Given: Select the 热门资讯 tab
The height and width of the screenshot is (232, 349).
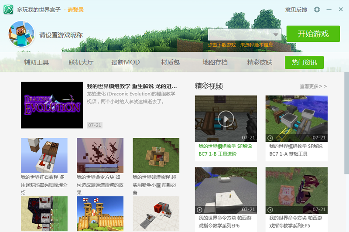Looking at the screenshot, I should tap(304, 62).
